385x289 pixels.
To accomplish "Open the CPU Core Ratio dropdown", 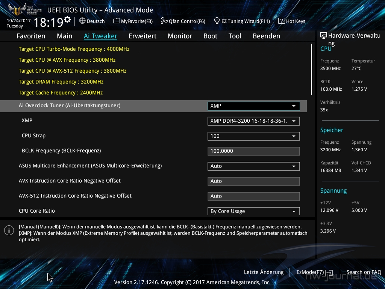I will pyautogui.click(x=254, y=211).
